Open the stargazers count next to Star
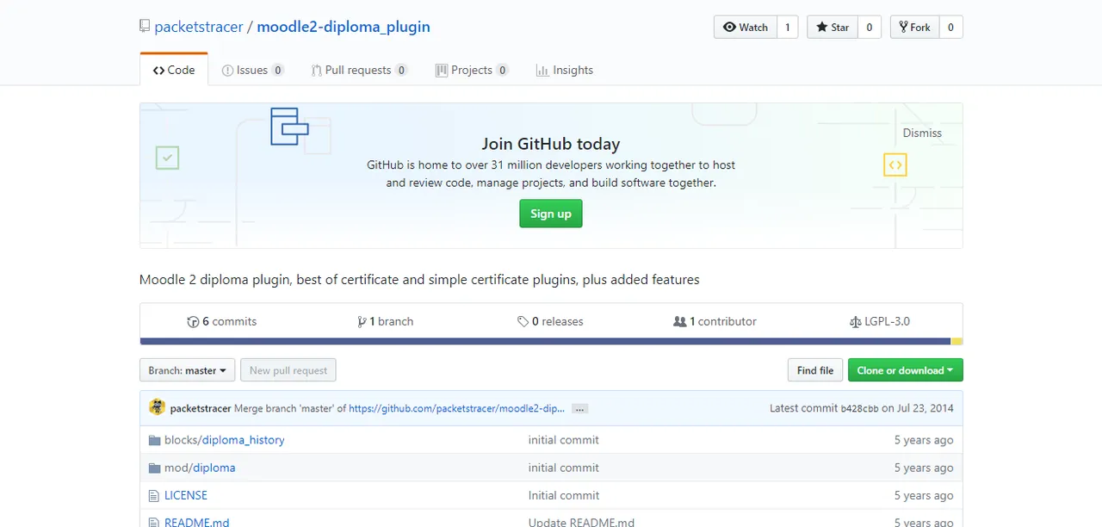 point(869,28)
